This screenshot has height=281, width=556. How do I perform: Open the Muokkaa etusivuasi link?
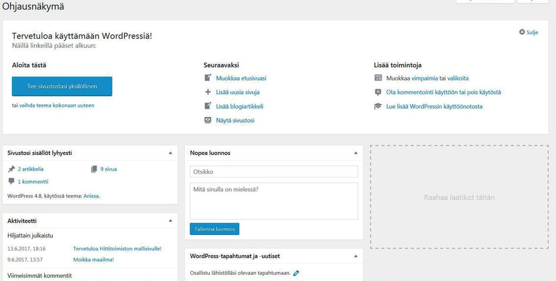(241, 78)
